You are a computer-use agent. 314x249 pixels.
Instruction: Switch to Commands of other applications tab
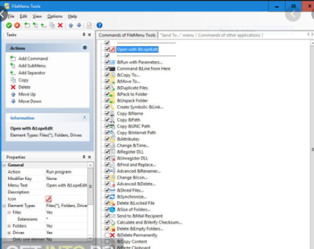coord(229,35)
